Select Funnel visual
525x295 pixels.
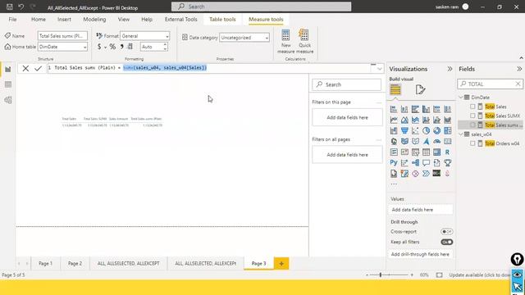pyautogui.click(x=404, y=130)
